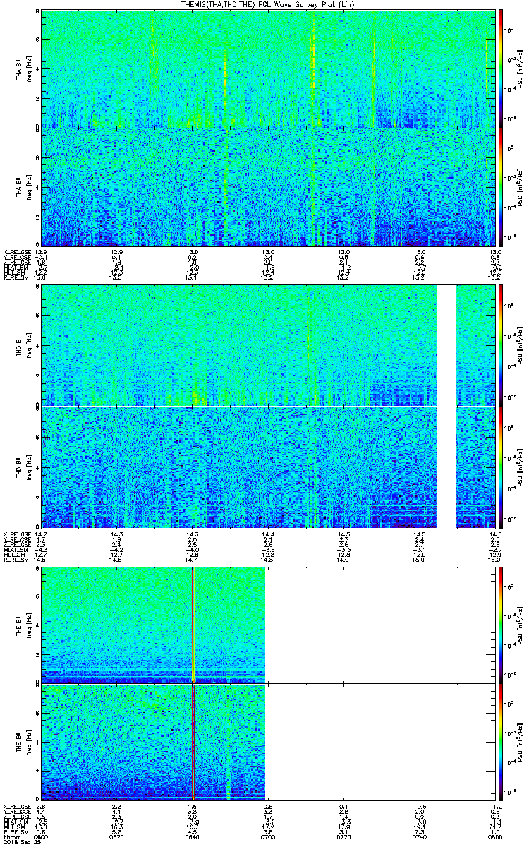Click the 0800 time tick label at bottom

point(495,836)
